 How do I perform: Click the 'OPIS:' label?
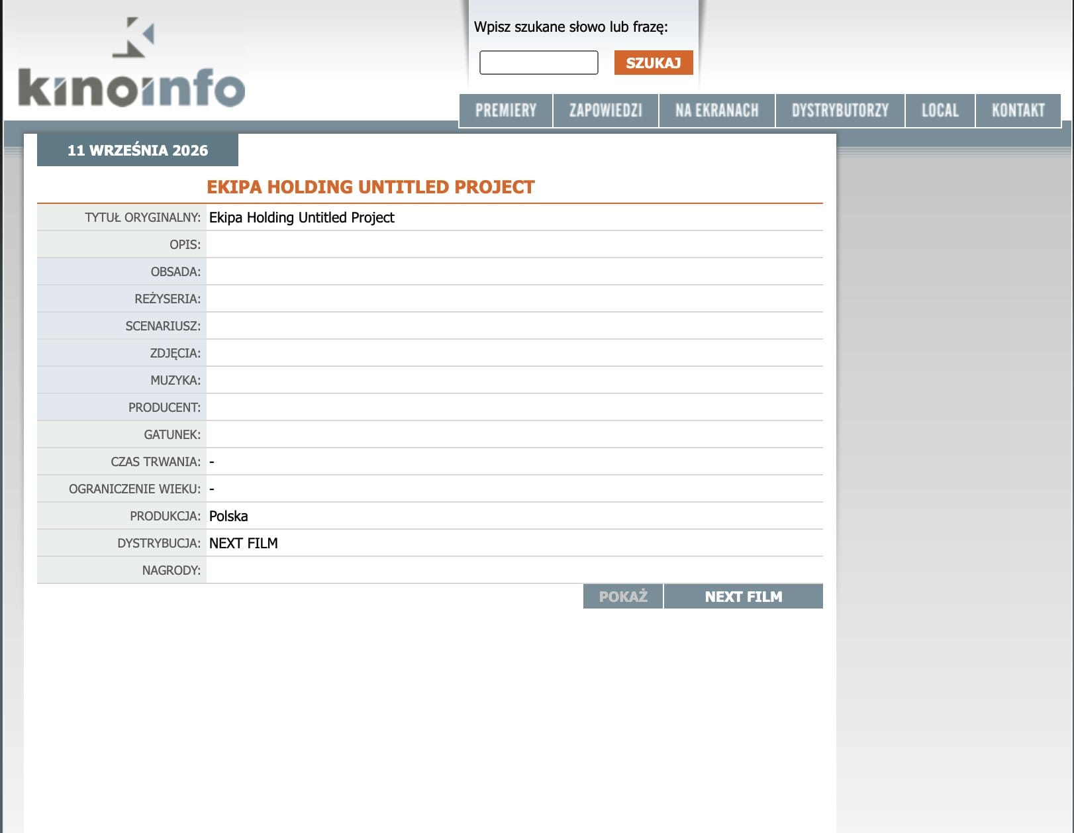coord(185,245)
